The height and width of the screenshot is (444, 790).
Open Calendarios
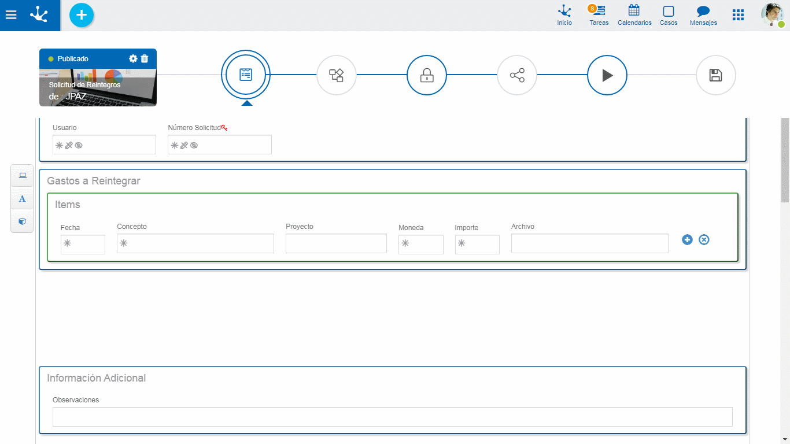point(634,16)
